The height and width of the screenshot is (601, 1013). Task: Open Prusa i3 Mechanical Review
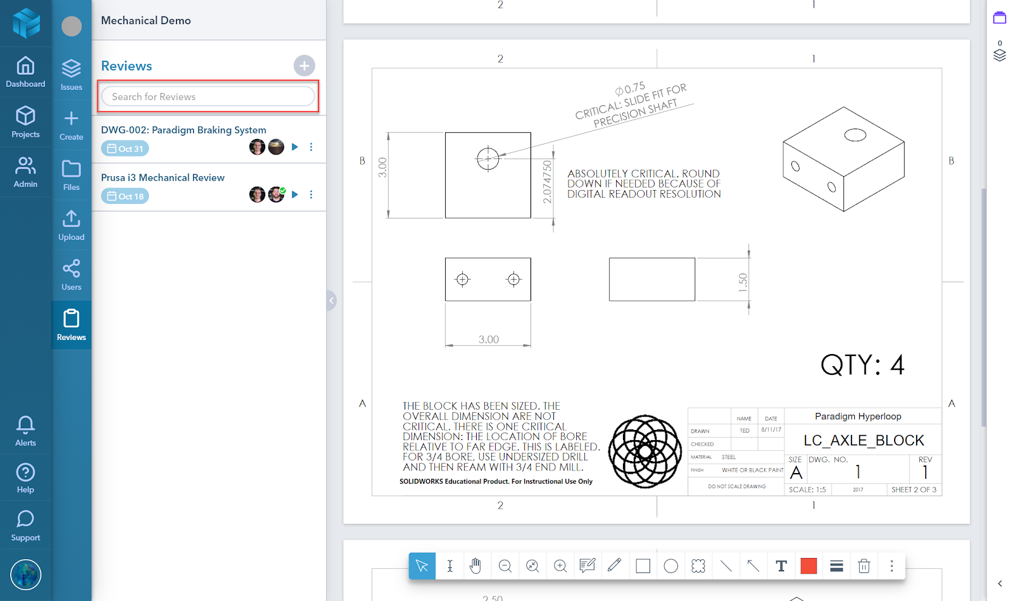tap(163, 177)
